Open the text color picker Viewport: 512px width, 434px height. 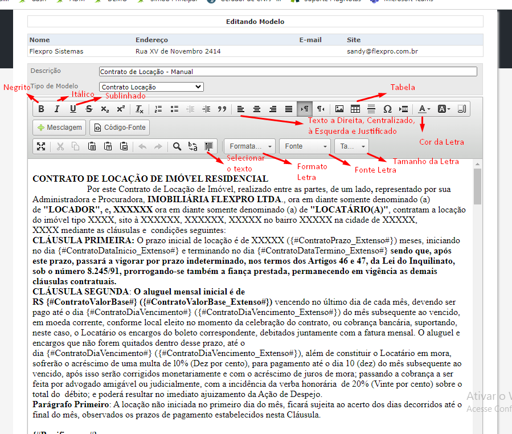click(x=424, y=109)
